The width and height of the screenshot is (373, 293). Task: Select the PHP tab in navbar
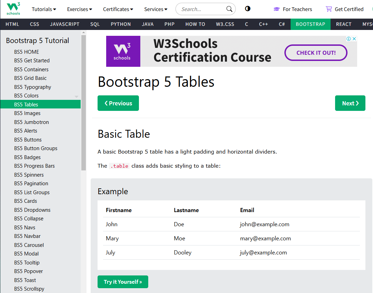169,24
